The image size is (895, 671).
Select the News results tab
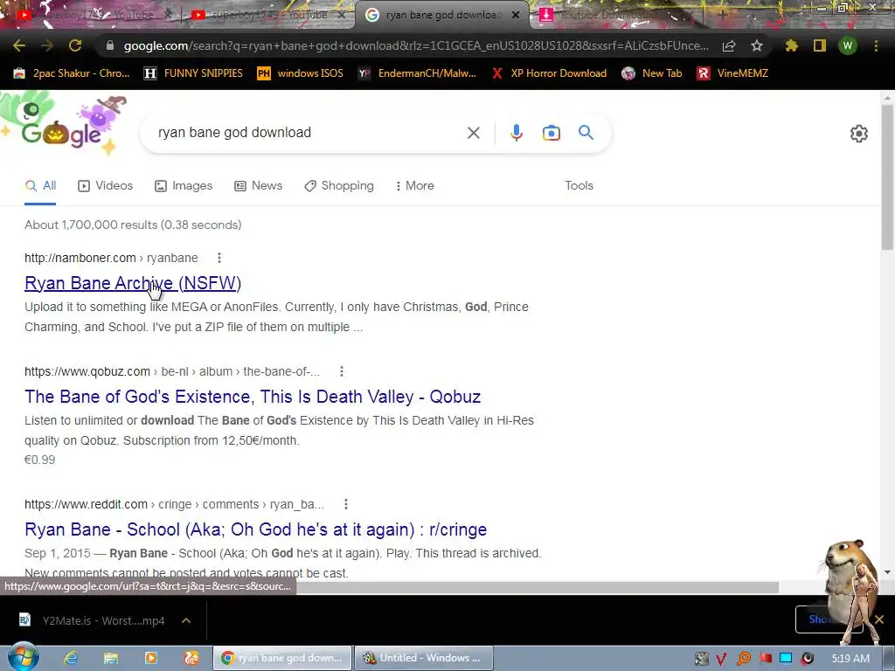[x=259, y=185]
